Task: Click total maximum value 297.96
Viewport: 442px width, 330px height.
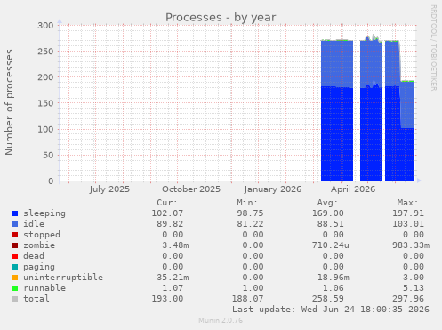Action: coord(408,299)
